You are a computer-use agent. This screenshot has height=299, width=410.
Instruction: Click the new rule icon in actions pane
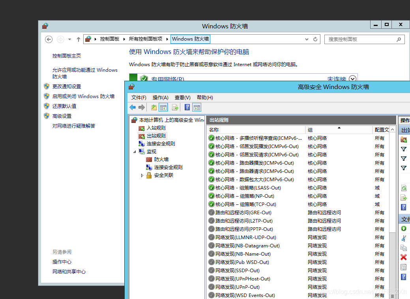[404, 140]
